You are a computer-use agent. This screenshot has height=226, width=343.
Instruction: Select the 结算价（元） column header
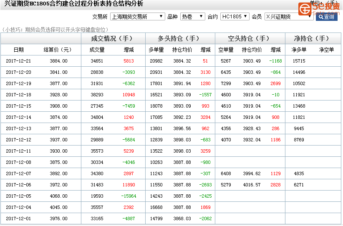point(58,50)
